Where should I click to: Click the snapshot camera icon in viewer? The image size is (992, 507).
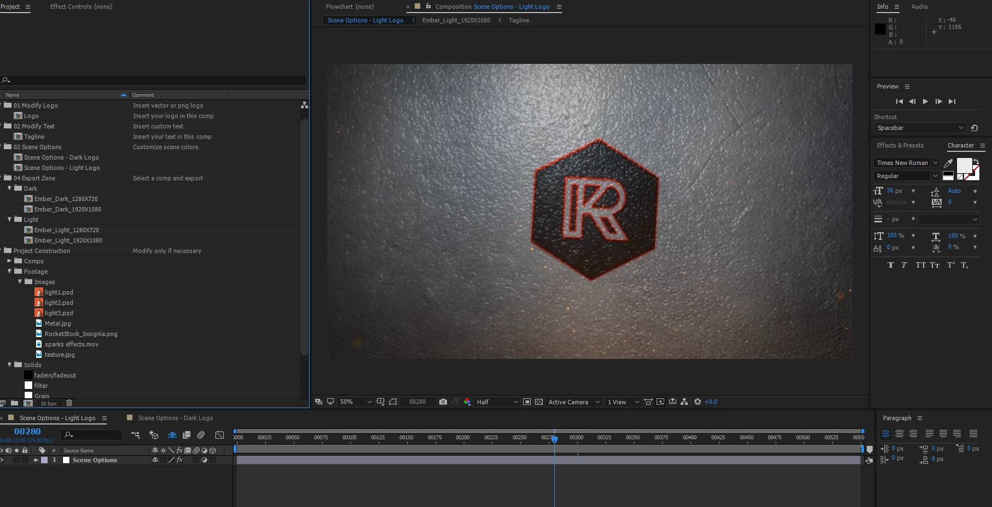pos(443,402)
